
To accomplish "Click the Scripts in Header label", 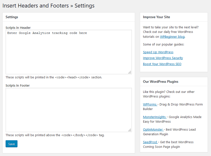I will (x=18, y=28).
